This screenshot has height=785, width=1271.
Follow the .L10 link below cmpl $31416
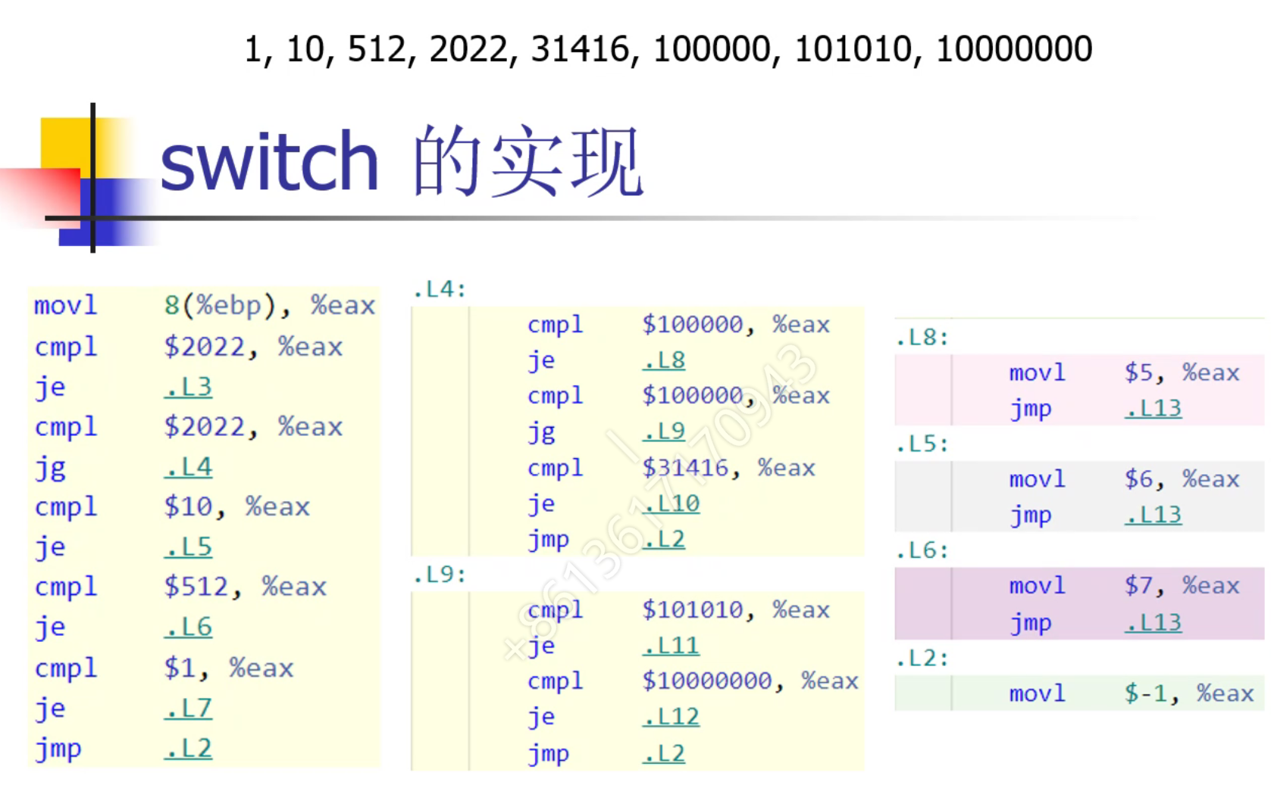pos(671,503)
